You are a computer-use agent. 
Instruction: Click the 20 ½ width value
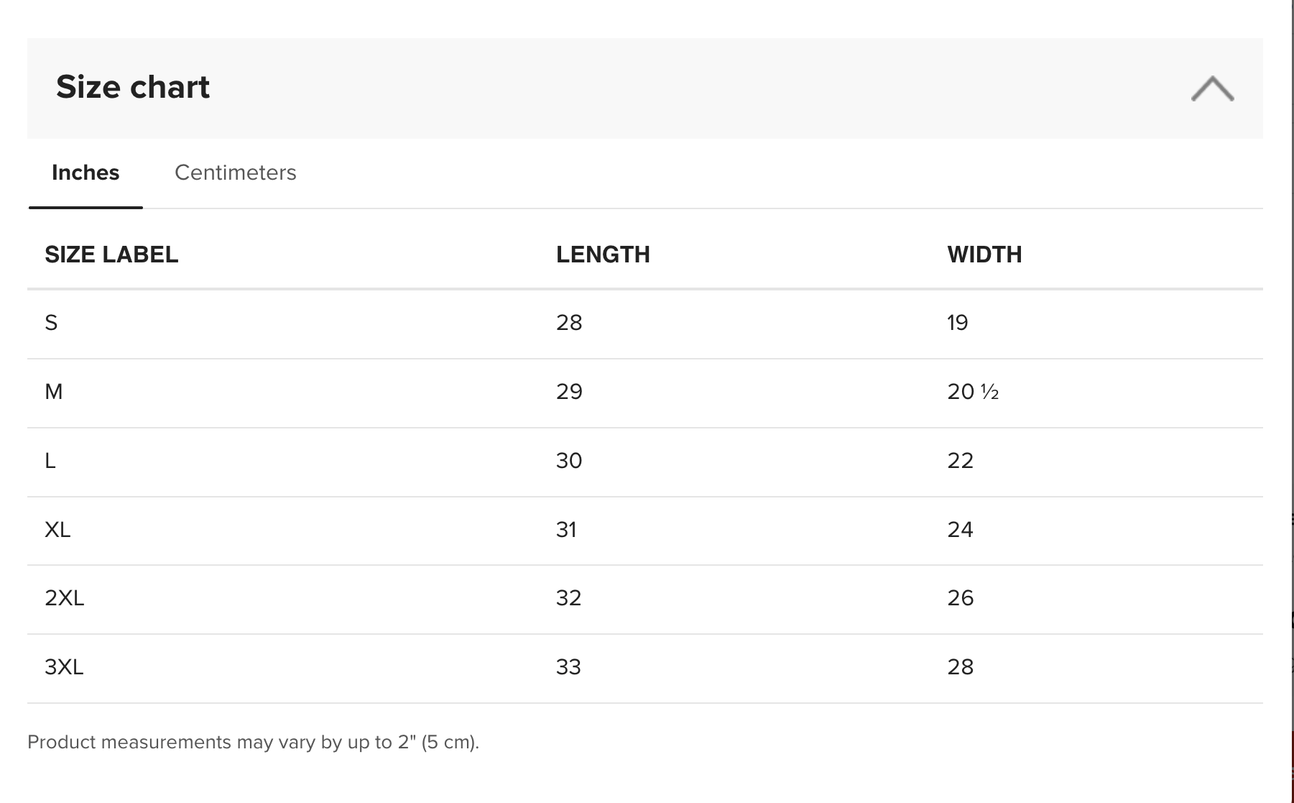[973, 392]
